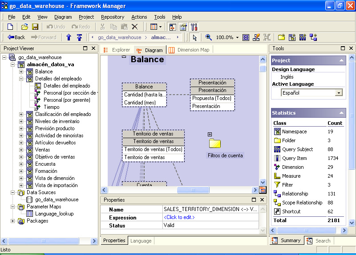Viewport: 356px width, 255px height.
Task: Click the yellow new folder icon
Action: 281,37
